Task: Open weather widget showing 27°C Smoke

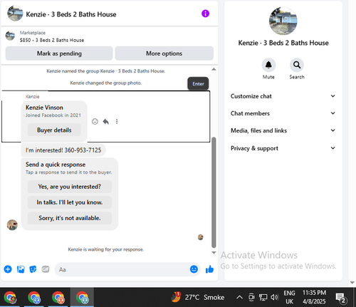Action: point(198,297)
